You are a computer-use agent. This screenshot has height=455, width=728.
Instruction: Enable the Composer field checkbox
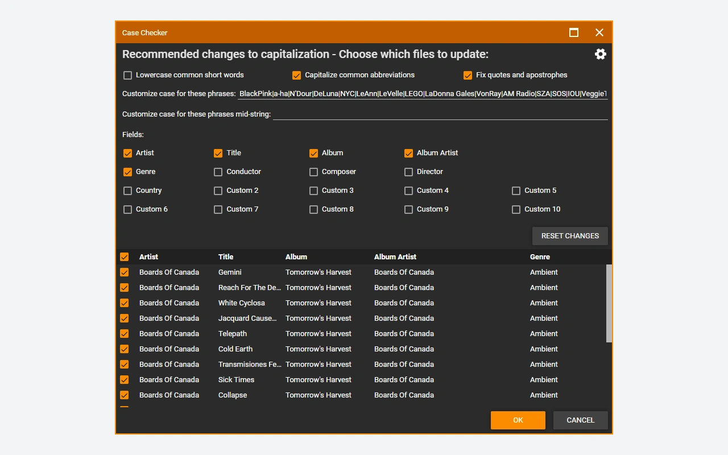(313, 172)
